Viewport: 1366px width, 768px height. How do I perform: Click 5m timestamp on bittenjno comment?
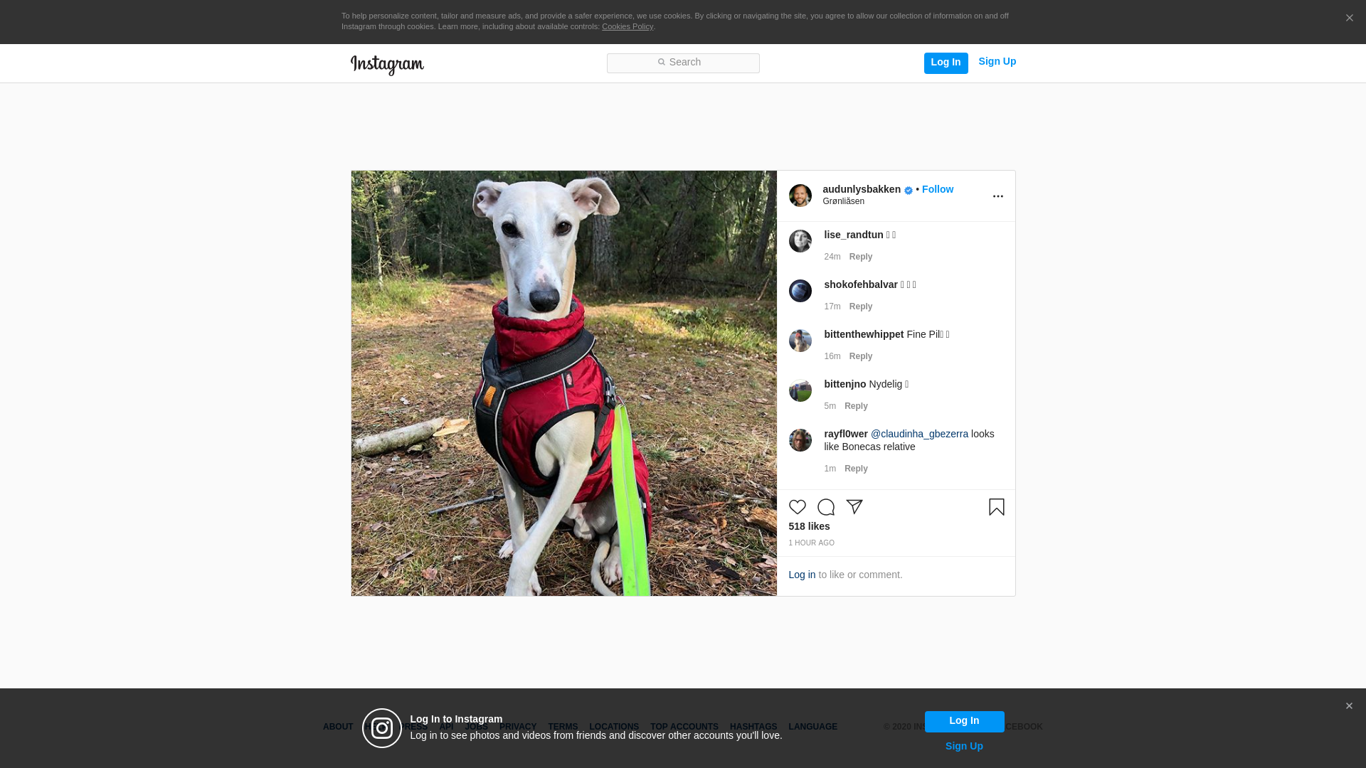830,406
